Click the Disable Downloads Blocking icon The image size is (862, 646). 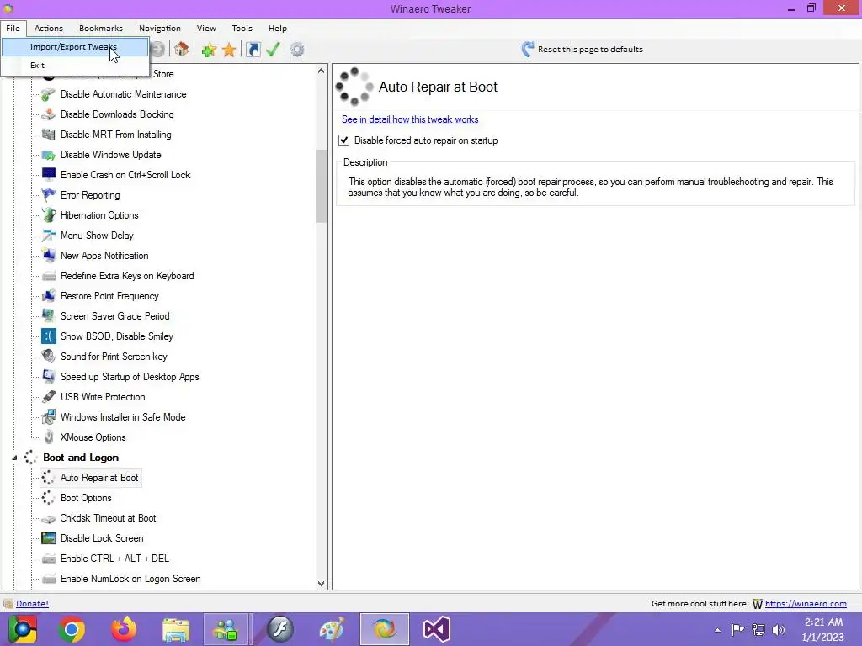coord(48,114)
